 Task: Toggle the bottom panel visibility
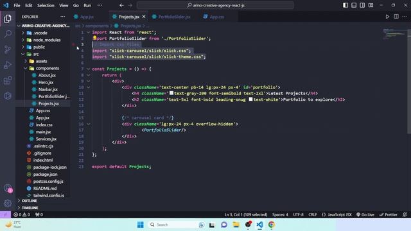tap(354, 5)
